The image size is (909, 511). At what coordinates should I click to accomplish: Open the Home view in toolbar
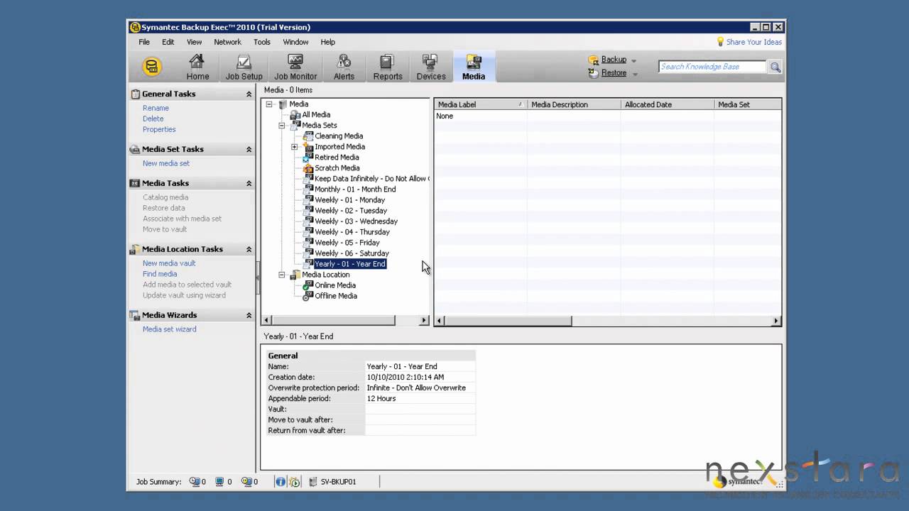coord(197,67)
